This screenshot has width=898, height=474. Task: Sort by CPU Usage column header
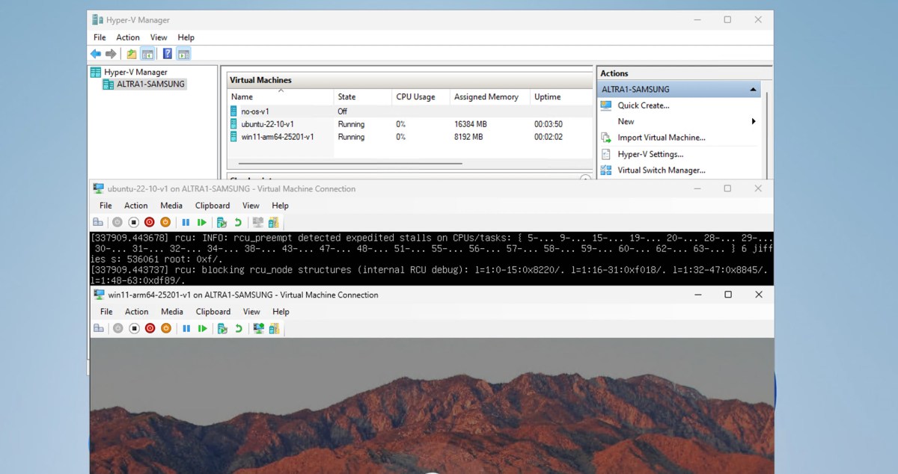pyautogui.click(x=421, y=96)
